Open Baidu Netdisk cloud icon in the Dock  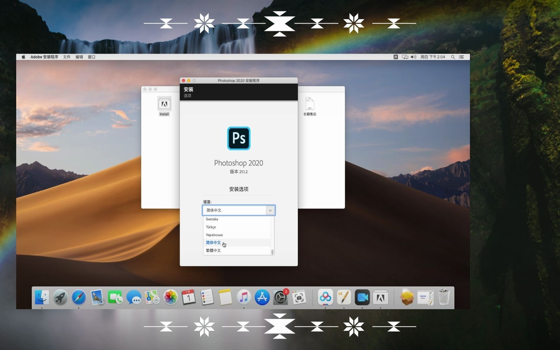coord(325,297)
